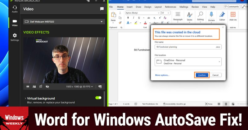Viewport: 248px width, 130px height.
Task: Open the File menu tab
Action: coord(111,7)
